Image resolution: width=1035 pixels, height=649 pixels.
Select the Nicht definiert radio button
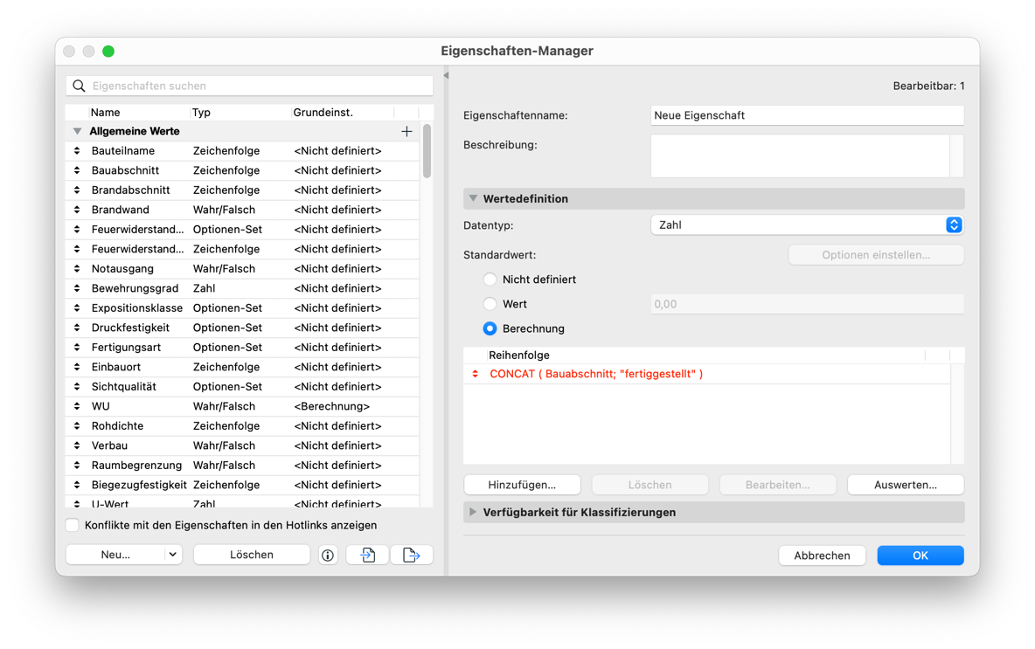pos(490,280)
